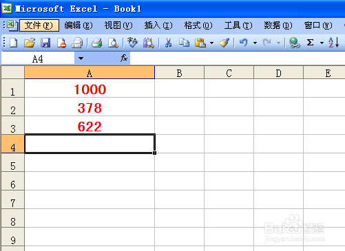Click the Permission icon in the toolbar
The width and height of the screenshot is (345, 251).
coord(61,43)
